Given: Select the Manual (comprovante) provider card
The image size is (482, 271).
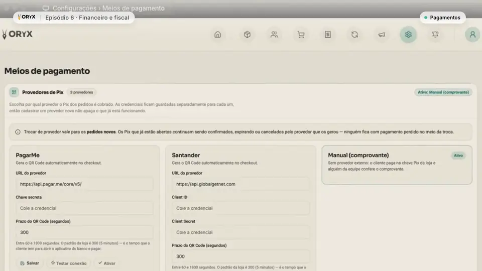Looking at the screenshot, I should click(397, 165).
